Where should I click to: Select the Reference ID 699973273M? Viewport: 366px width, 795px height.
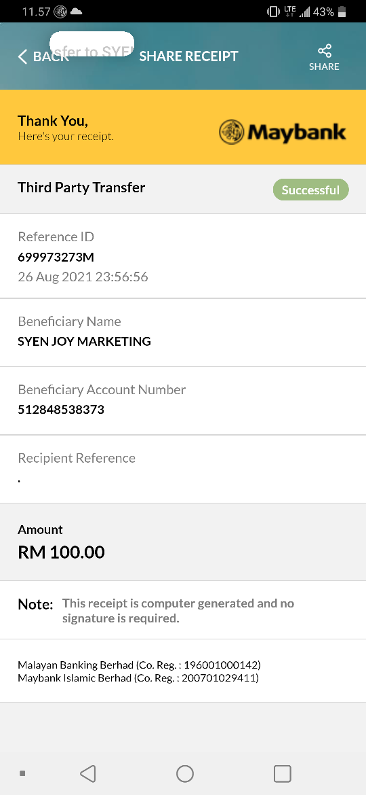(x=56, y=257)
